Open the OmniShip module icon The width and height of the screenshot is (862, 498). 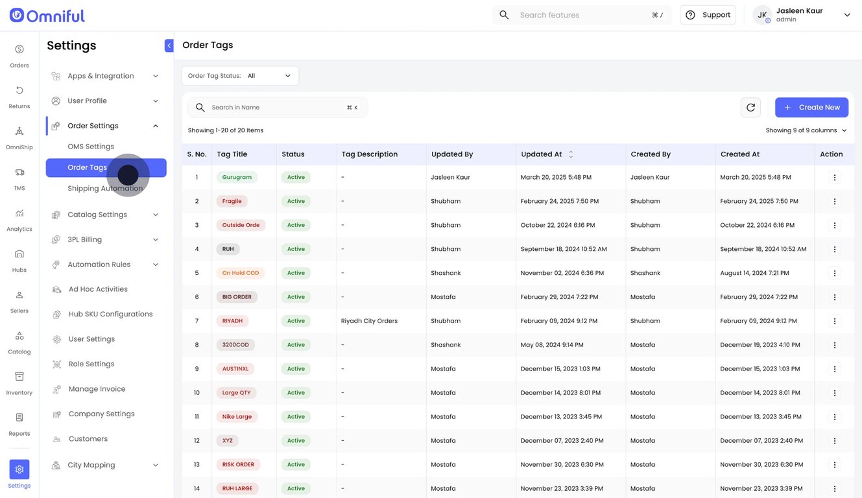19,132
